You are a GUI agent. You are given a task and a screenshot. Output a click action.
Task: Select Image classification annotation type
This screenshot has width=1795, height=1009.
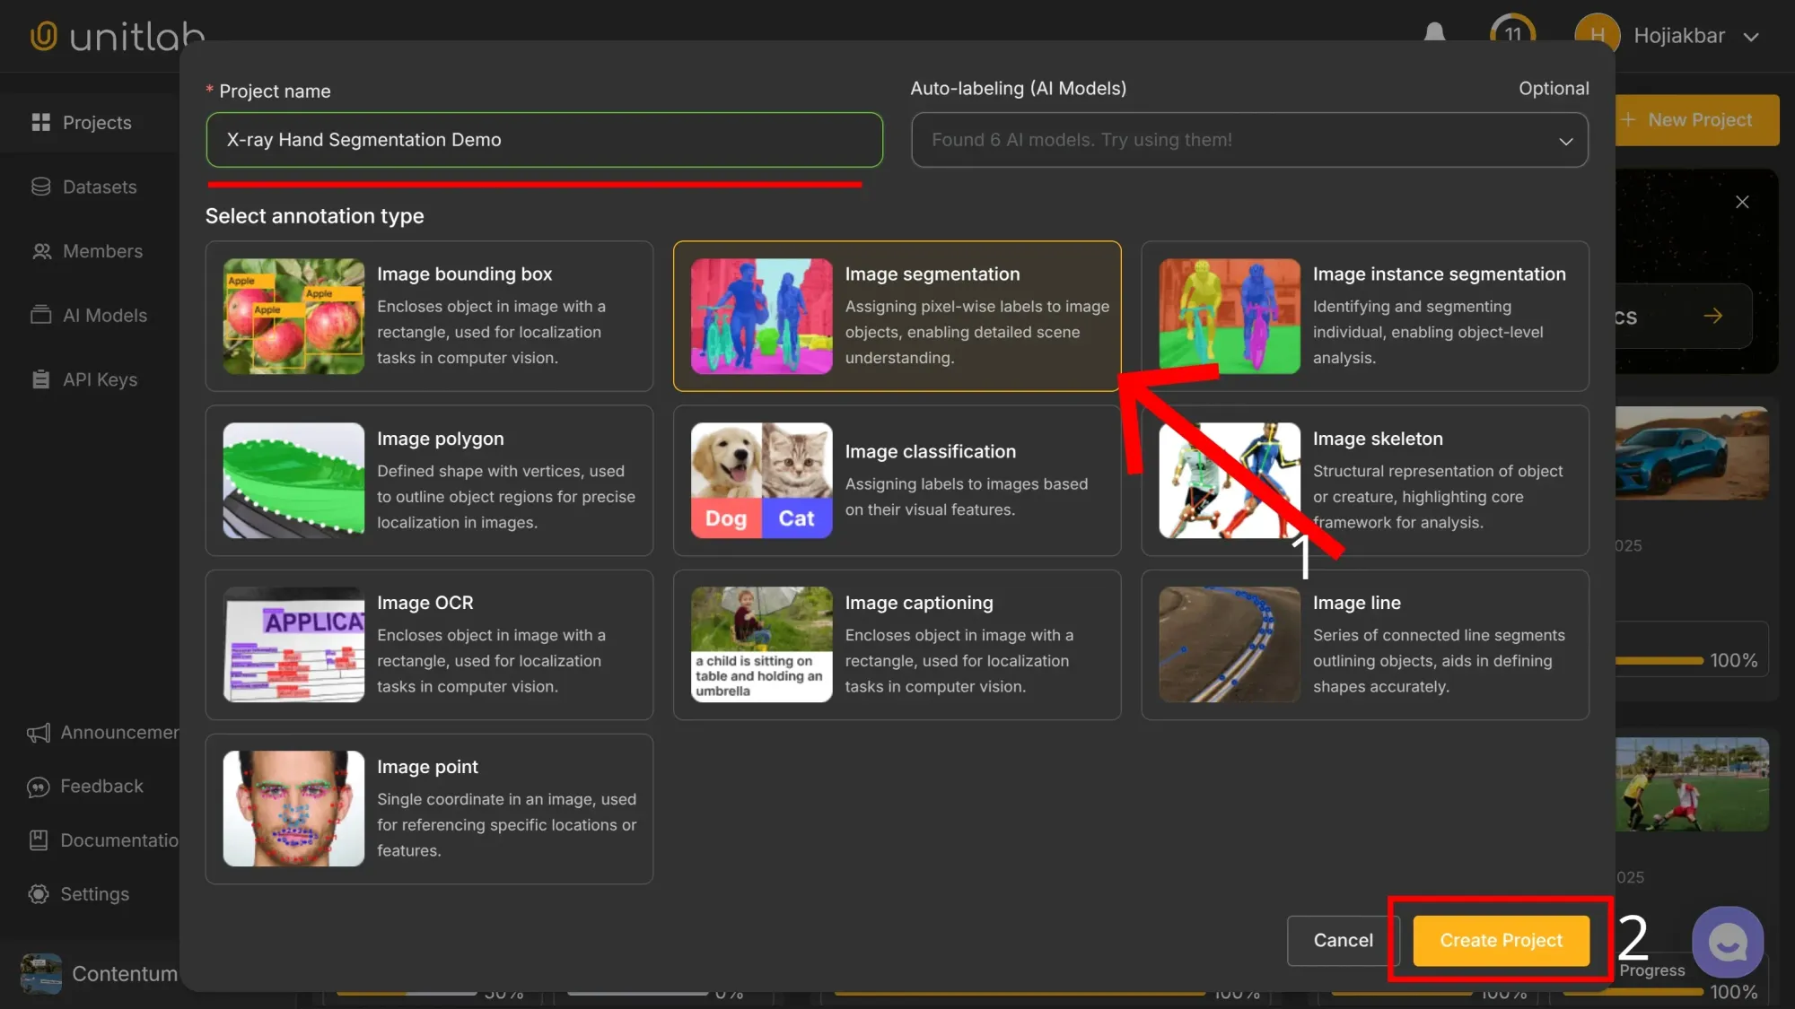coord(897,481)
